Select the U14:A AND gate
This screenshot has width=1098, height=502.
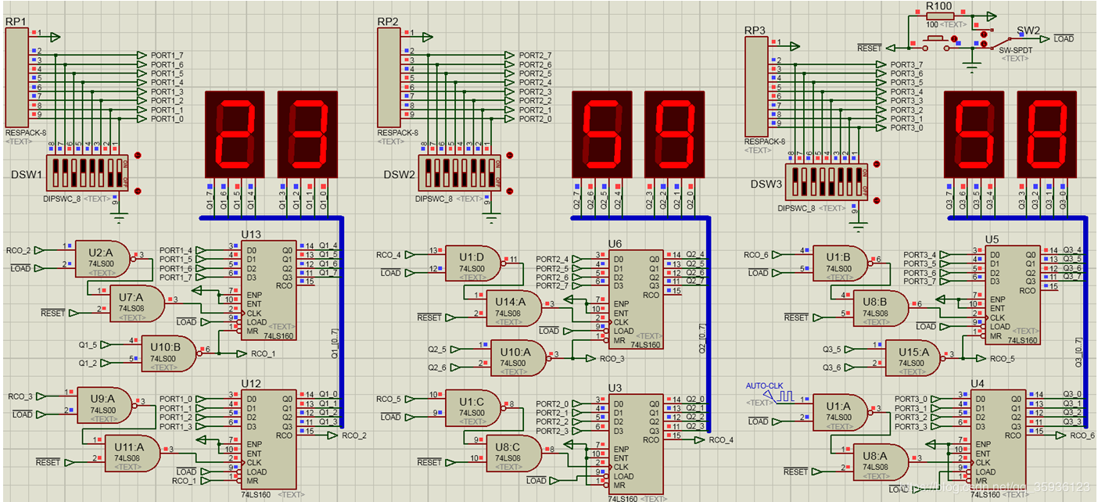point(514,309)
